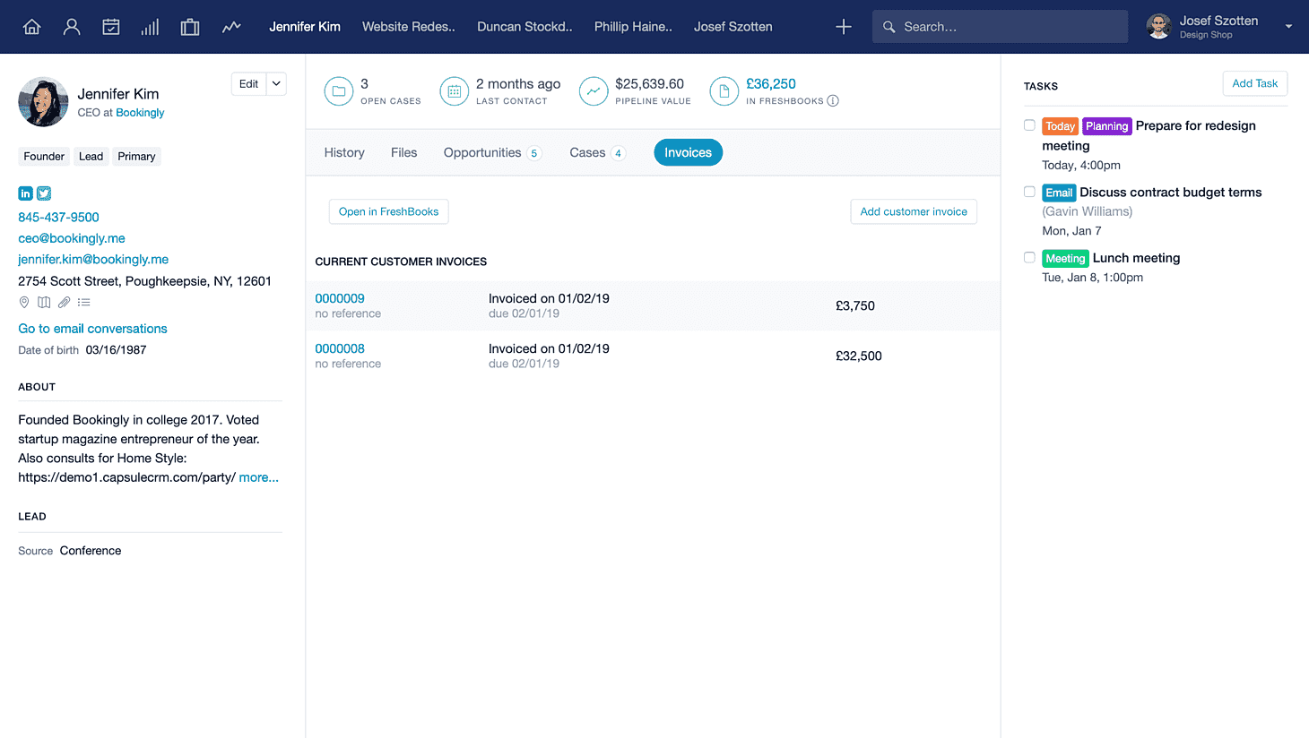
Task: Click the pipeline value trend icon
Action: tap(594, 91)
